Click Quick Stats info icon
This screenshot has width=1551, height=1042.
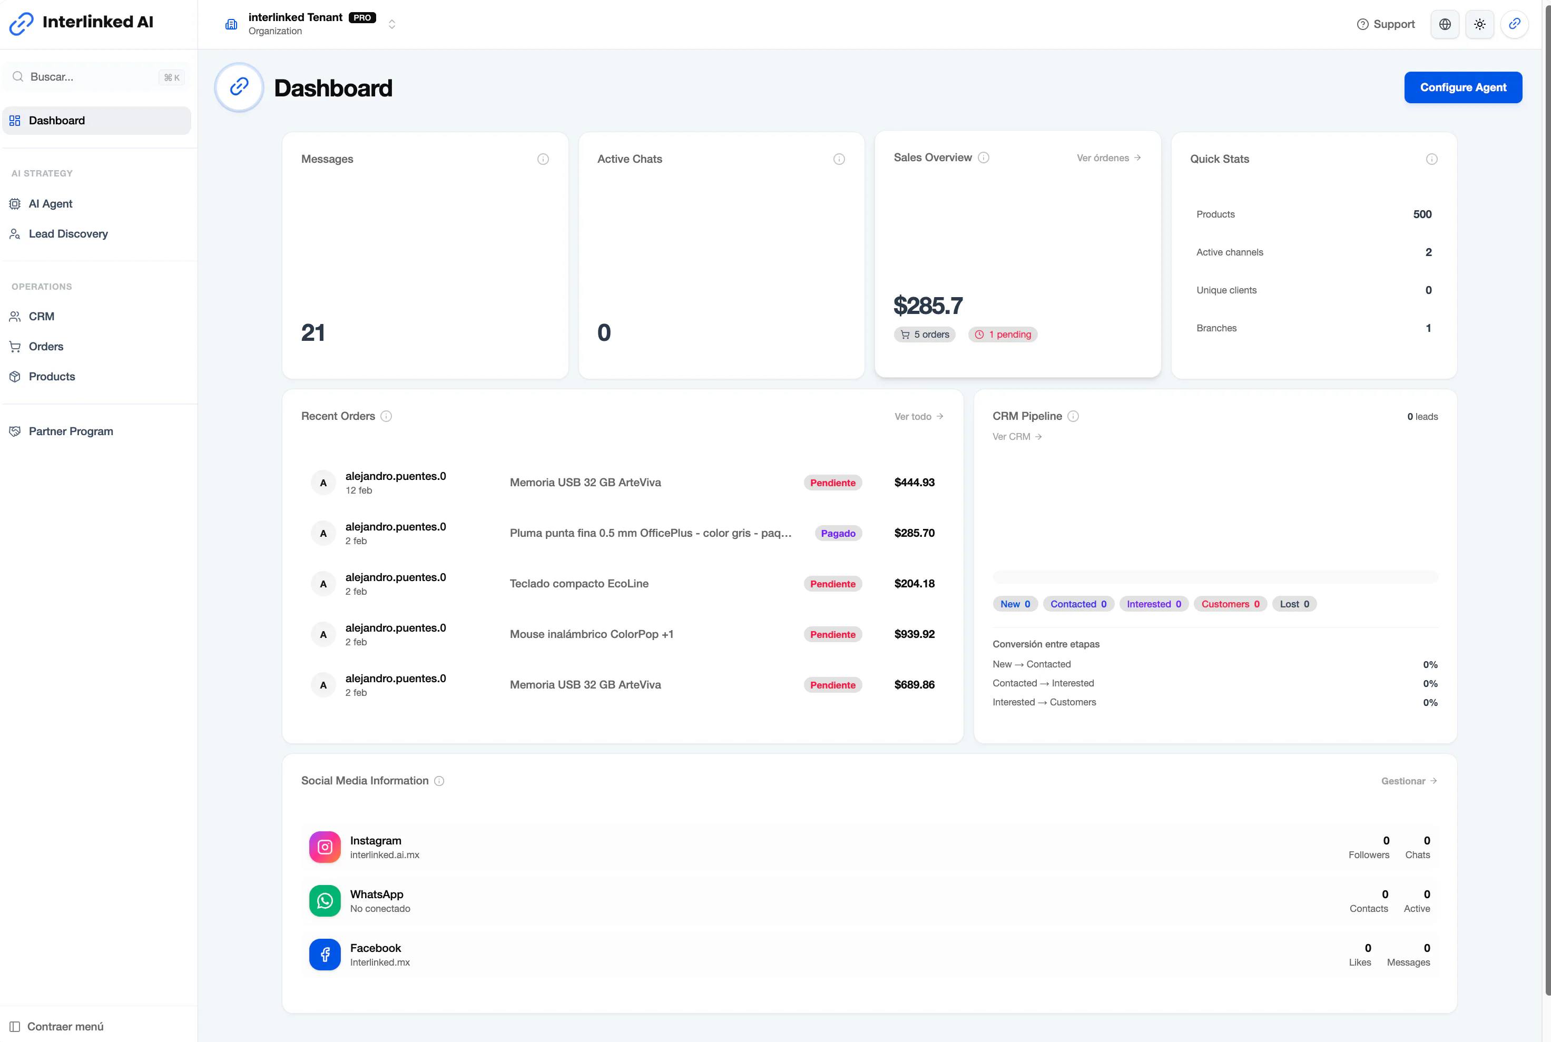pyautogui.click(x=1431, y=159)
